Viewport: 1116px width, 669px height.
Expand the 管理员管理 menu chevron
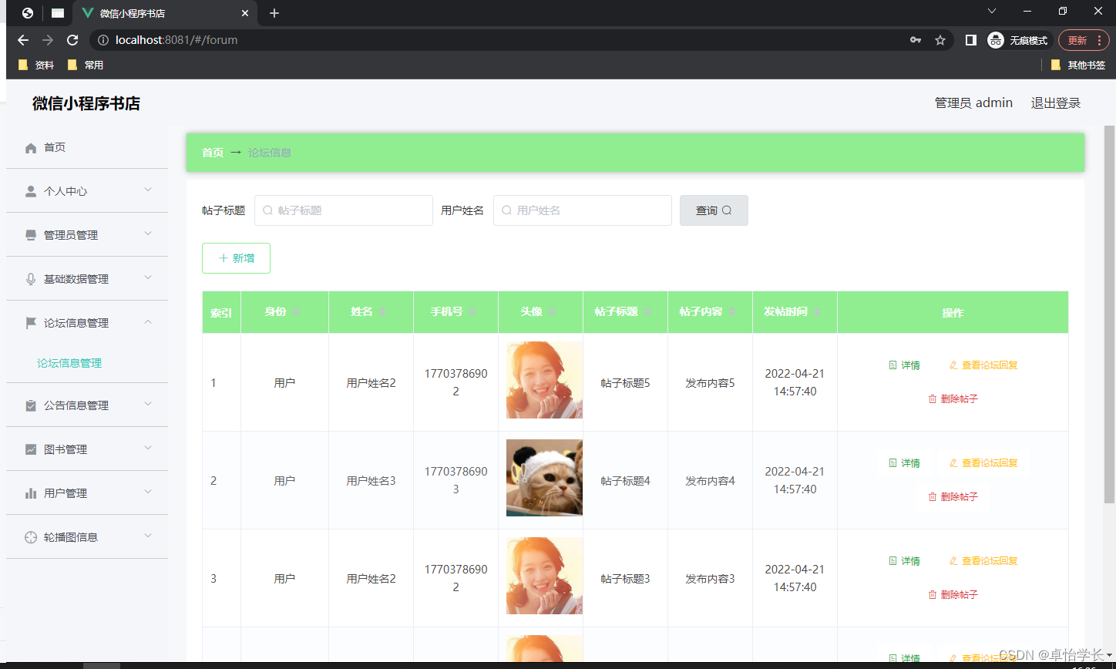point(148,234)
